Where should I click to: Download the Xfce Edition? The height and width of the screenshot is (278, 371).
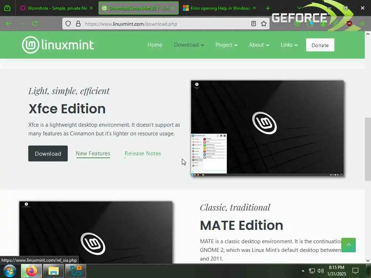48,153
